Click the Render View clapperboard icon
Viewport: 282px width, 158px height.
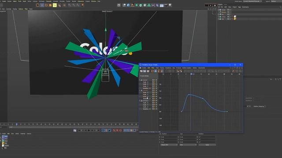coord(207,5)
